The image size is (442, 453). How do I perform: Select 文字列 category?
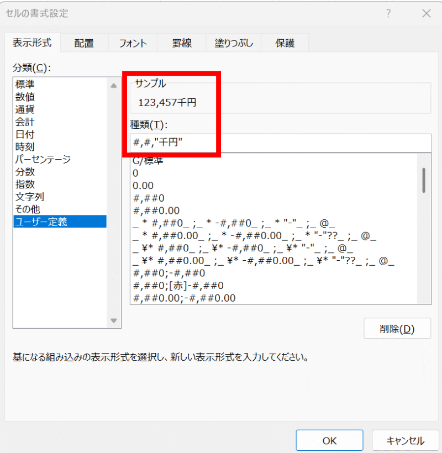point(60,197)
